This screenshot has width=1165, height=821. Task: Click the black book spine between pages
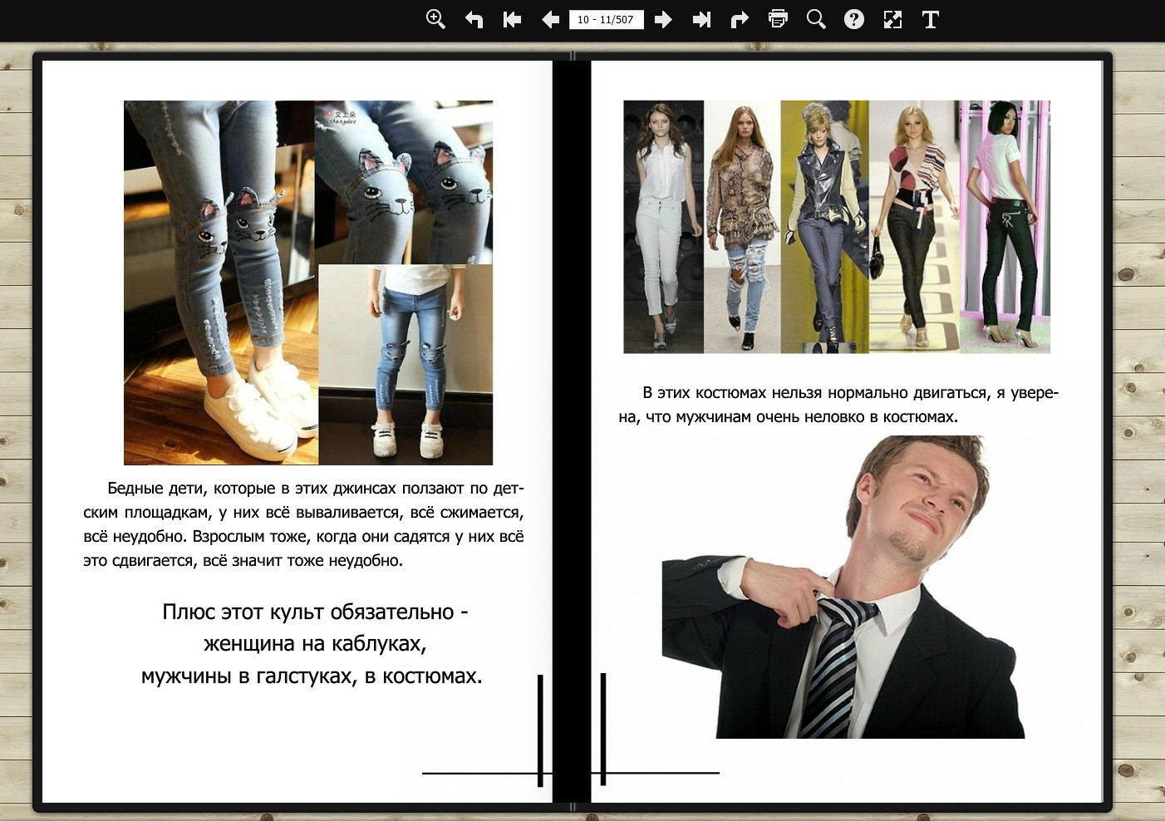tap(572, 415)
